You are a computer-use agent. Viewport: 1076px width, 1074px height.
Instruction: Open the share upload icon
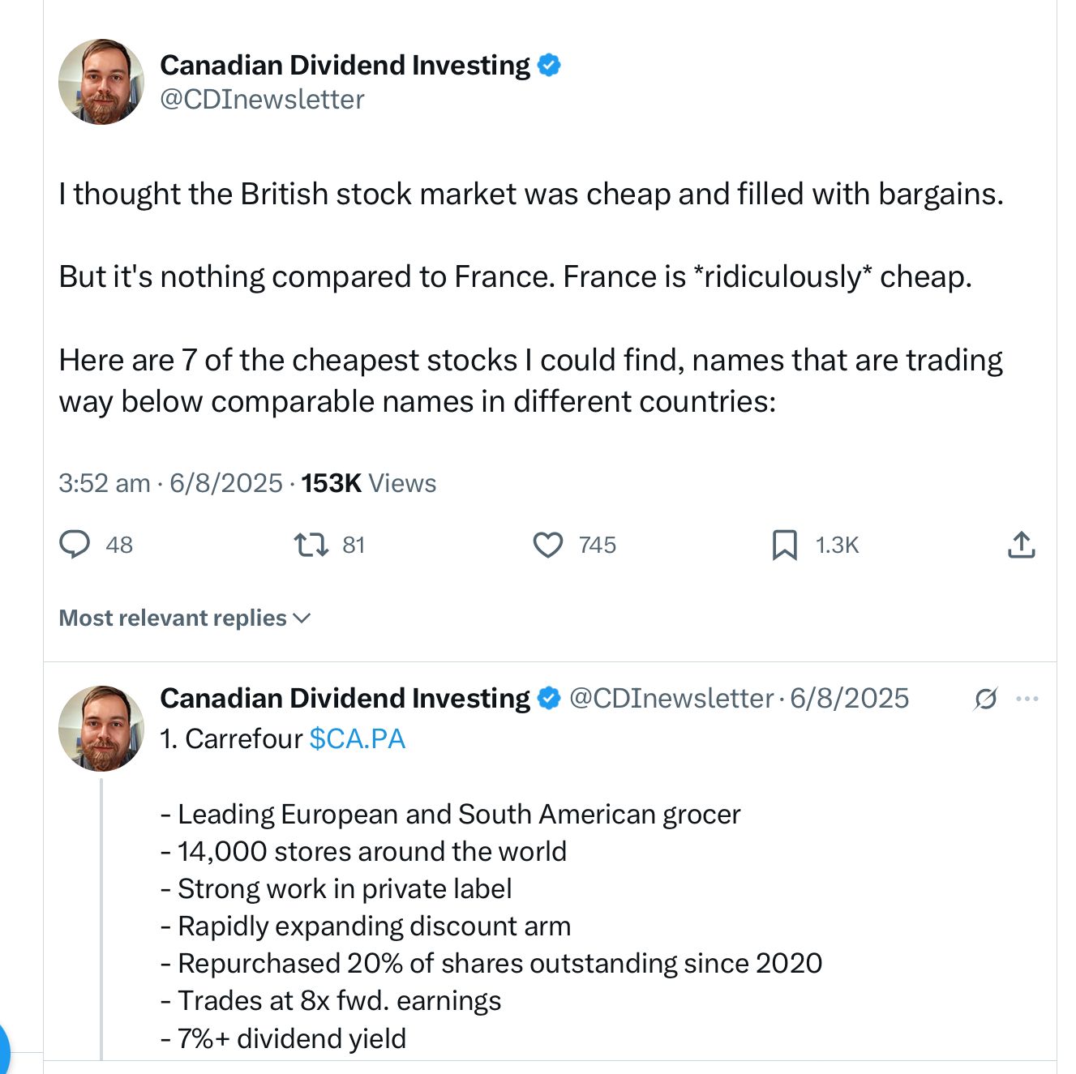(x=1022, y=545)
